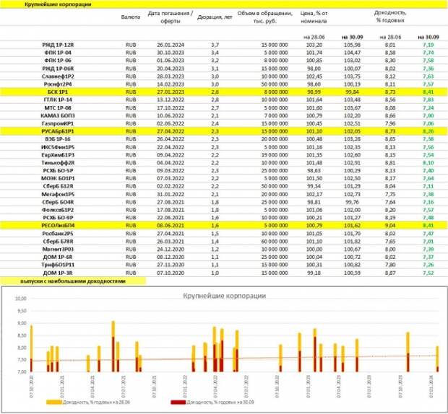The width and height of the screenshot is (448, 414).
Task: Click the "Тинькофф2R" row label
Action: click(x=58, y=163)
